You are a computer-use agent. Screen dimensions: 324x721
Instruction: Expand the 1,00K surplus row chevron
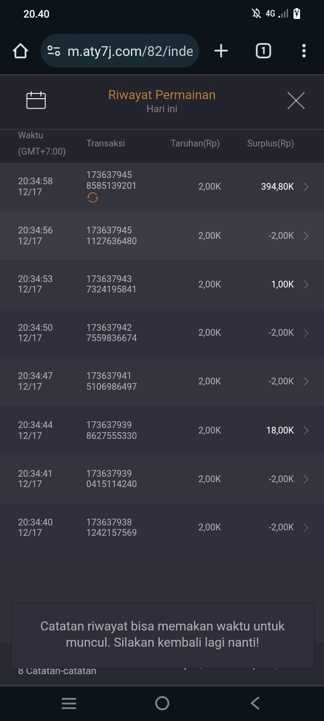tap(306, 284)
